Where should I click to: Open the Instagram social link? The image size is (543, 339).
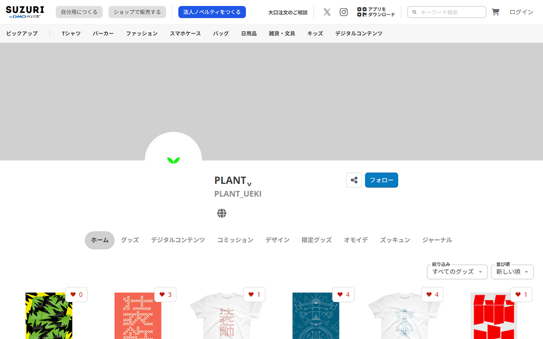click(x=343, y=12)
